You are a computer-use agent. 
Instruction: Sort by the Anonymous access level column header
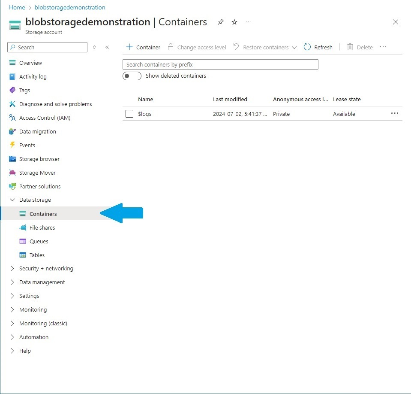[300, 99]
